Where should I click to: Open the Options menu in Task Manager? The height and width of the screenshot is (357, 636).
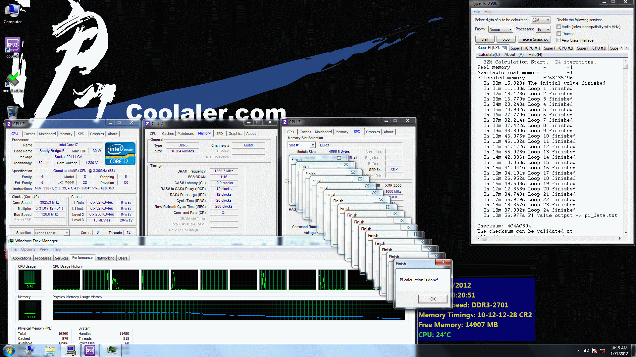click(28, 249)
